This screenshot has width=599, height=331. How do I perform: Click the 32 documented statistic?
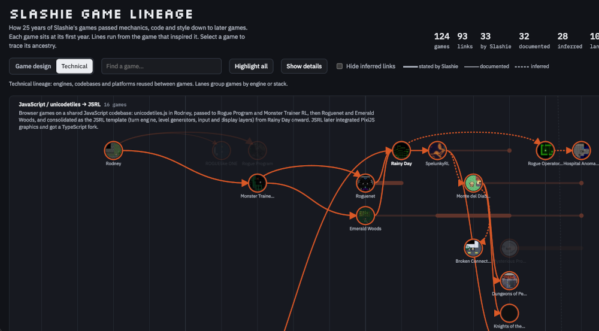click(534, 41)
